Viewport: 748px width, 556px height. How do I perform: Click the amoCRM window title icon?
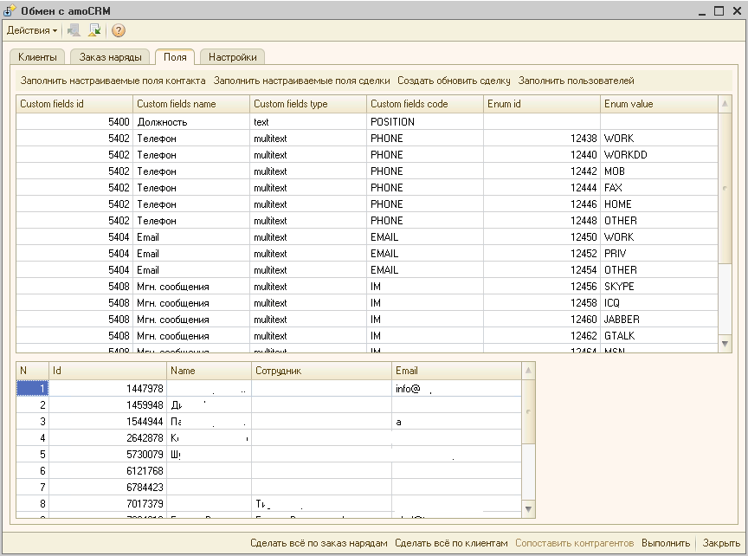(x=10, y=10)
